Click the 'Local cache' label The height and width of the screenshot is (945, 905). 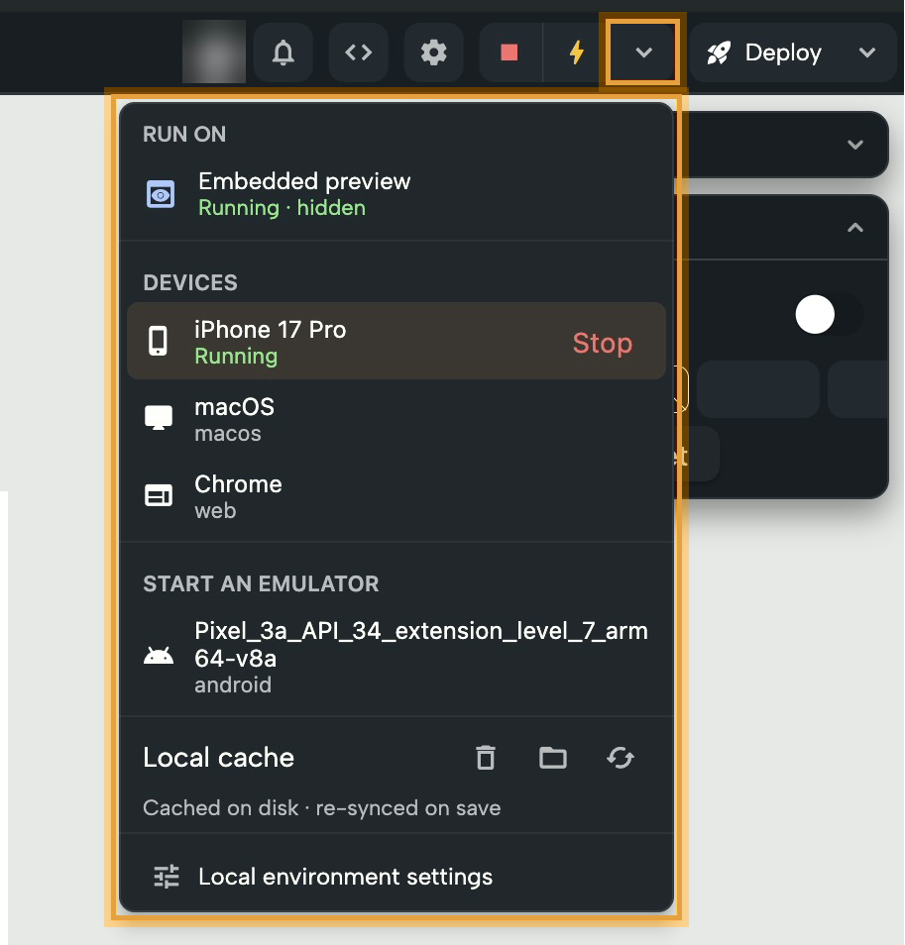click(x=218, y=758)
